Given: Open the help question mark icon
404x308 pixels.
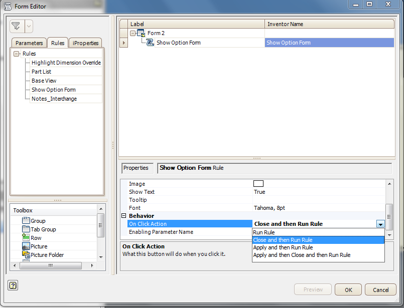Looking at the screenshot, I should (x=12, y=285).
